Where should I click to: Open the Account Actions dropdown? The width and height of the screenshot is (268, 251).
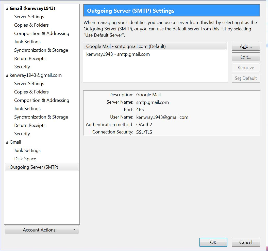[42, 230]
